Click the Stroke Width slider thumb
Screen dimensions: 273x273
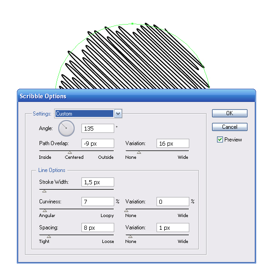(x=45, y=191)
